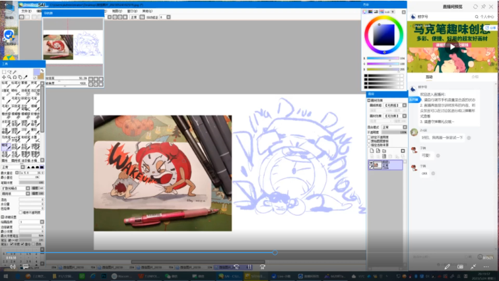
Task: Click the 分享 share button
Action: pyautogui.click(x=490, y=28)
